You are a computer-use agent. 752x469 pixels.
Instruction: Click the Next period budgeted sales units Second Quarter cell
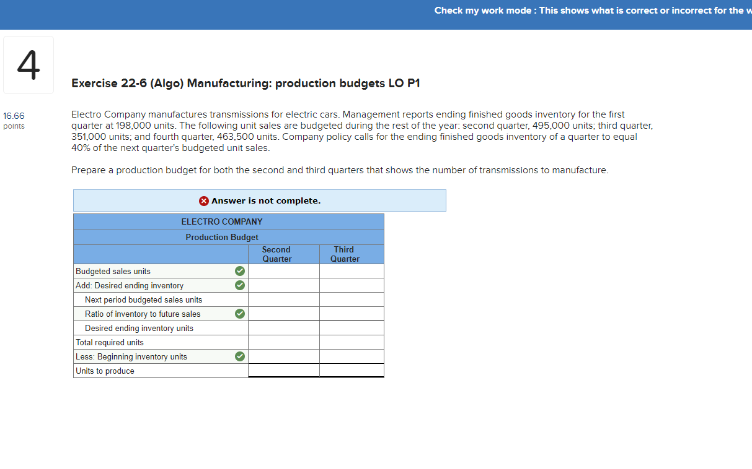[x=283, y=299]
